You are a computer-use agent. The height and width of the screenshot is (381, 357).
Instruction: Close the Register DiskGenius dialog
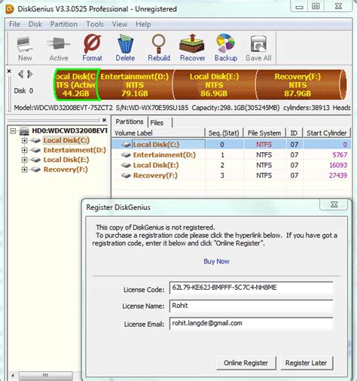pos(334,205)
